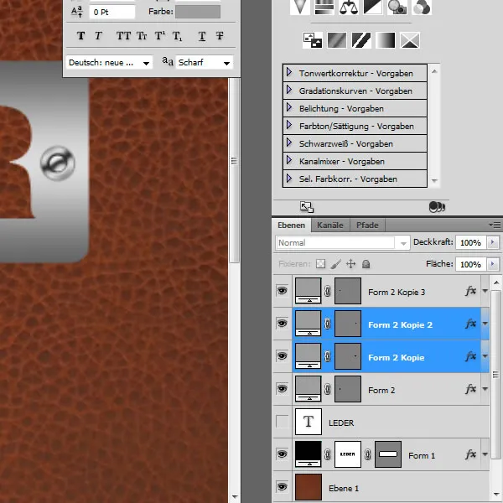Open the Normal blend mode dropdown

click(x=342, y=242)
